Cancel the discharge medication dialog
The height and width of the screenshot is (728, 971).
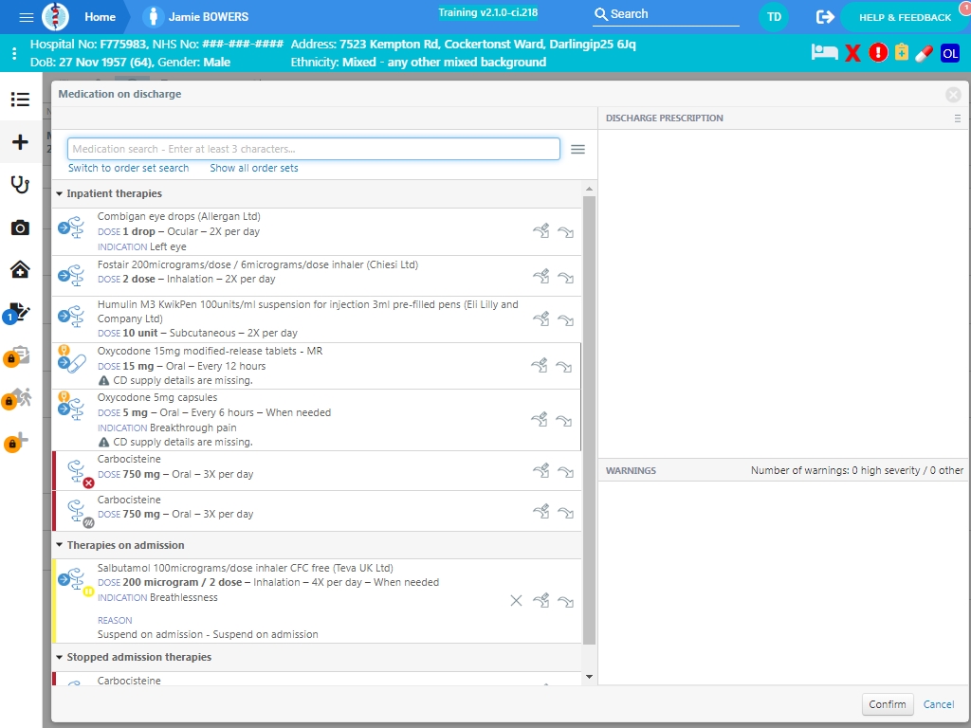939,704
